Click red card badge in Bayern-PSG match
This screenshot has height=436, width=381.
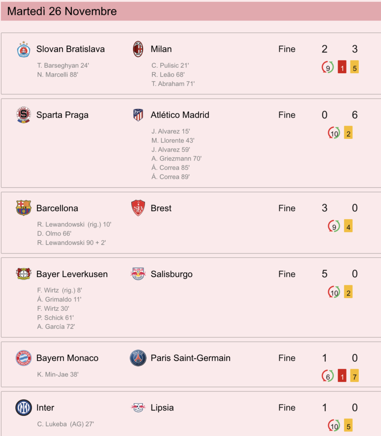point(342,376)
